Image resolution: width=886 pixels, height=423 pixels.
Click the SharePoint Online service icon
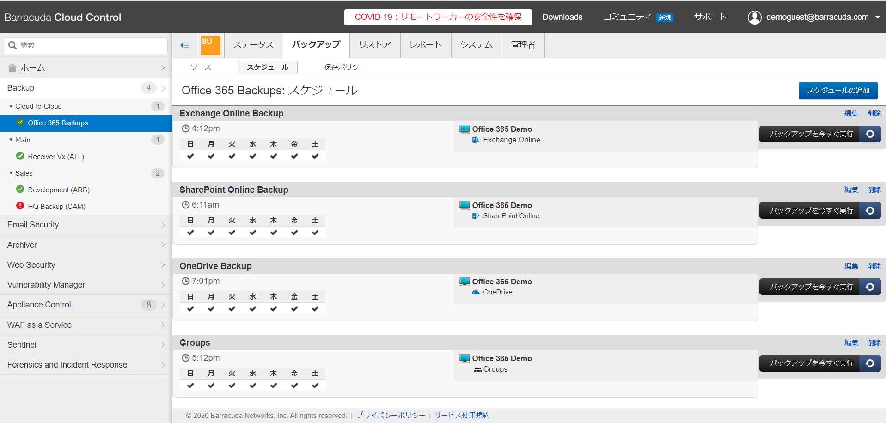476,216
